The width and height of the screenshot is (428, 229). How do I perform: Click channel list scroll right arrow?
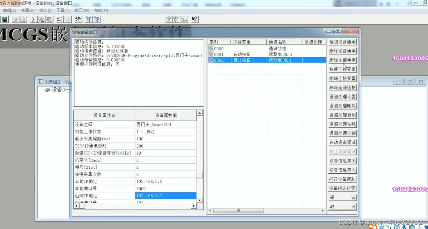[323, 211]
